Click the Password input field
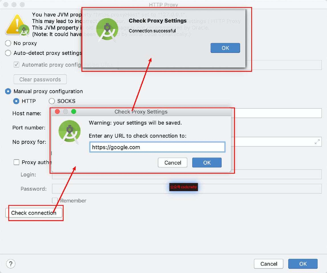 tap(187, 189)
